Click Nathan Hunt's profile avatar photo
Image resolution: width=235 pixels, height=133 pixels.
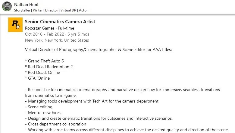click(7, 6)
